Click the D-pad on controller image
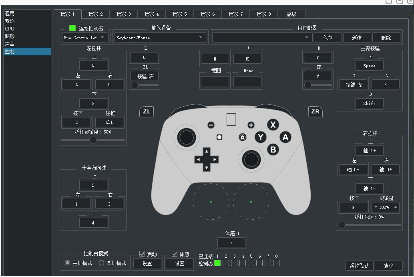414x277 pixels. (207, 160)
